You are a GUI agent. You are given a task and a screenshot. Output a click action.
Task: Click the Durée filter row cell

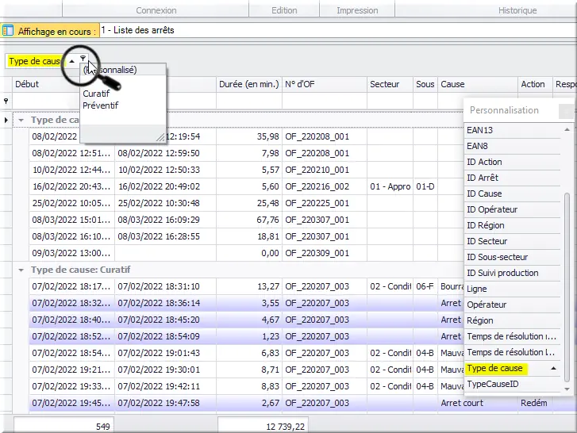click(249, 101)
